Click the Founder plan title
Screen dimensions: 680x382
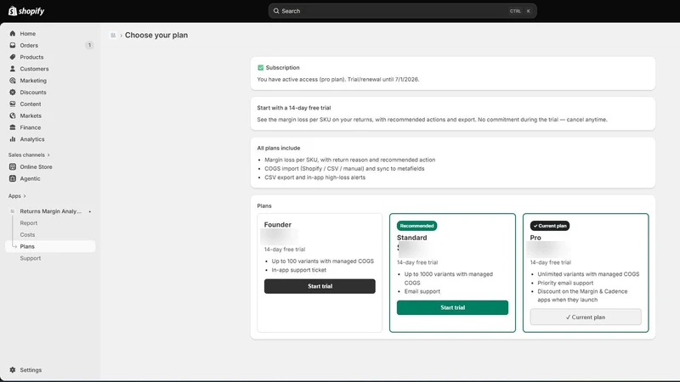(x=278, y=224)
